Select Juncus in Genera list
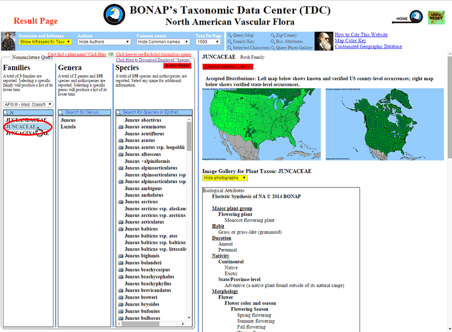 pyautogui.click(x=68, y=120)
